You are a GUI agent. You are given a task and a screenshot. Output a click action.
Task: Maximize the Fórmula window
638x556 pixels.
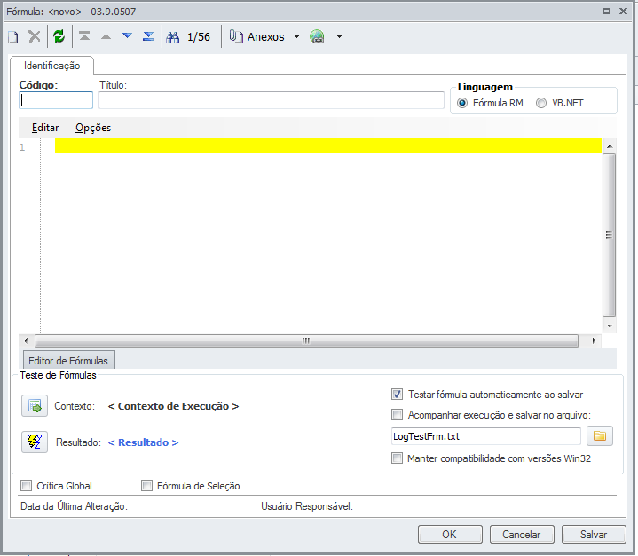[606, 12]
